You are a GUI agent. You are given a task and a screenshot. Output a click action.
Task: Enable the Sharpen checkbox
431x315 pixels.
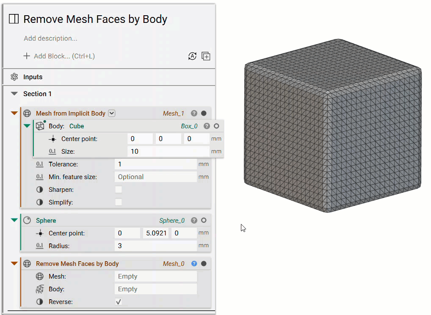(x=119, y=189)
